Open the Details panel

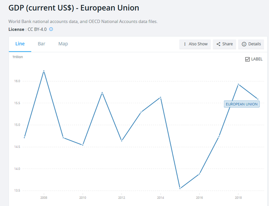251,44
